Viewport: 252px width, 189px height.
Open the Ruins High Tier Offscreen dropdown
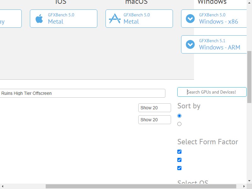[x=83, y=93]
